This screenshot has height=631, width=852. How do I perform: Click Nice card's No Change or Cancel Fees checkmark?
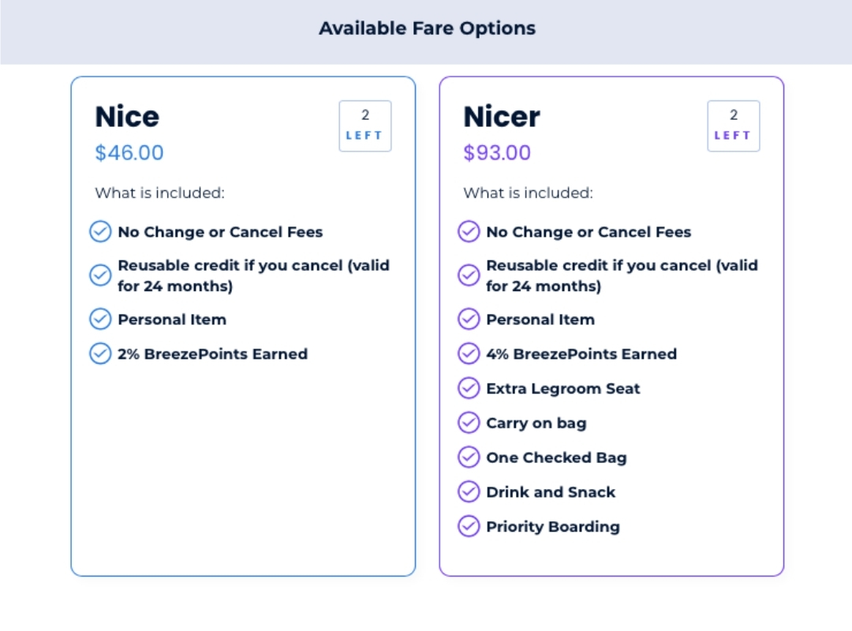click(100, 232)
